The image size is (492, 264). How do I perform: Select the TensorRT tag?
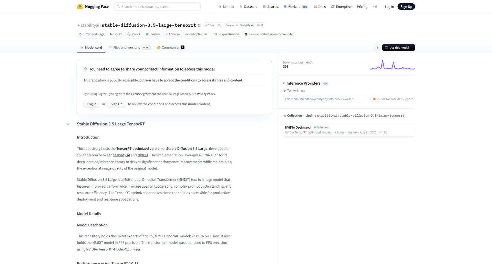pos(116,34)
